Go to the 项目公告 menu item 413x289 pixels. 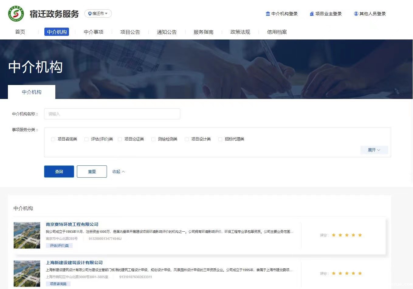coord(130,32)
